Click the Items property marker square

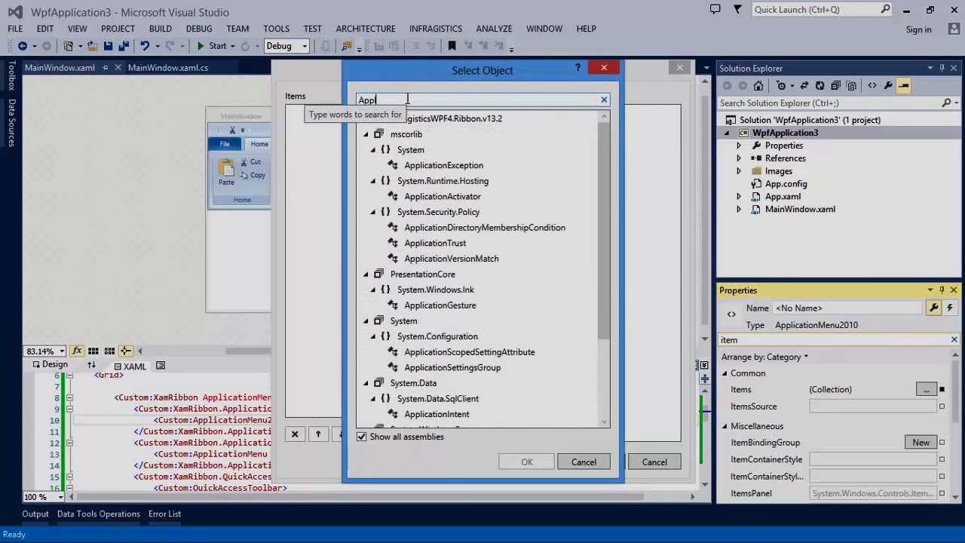[942, 389]
